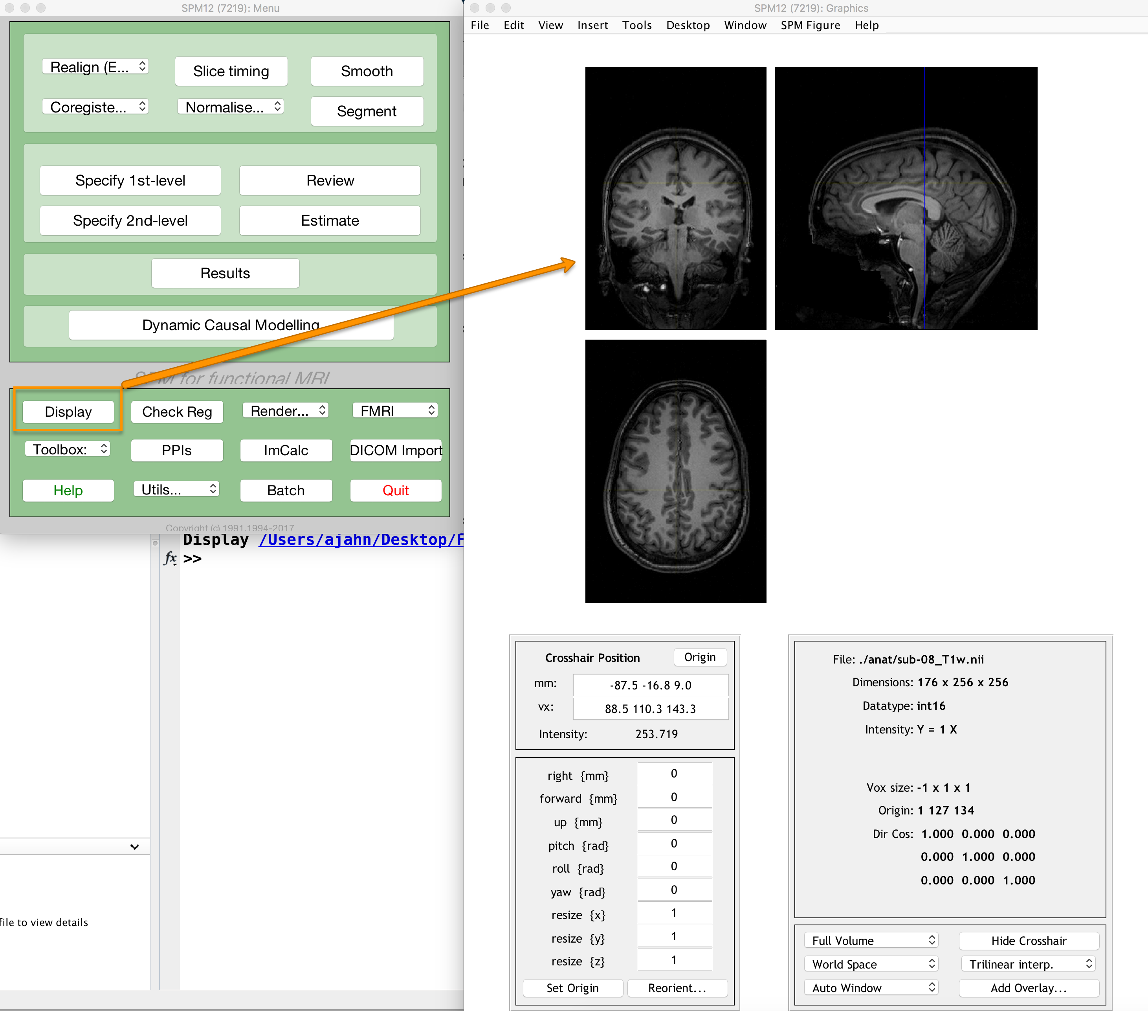Click Specify 1st-level button

130,180
